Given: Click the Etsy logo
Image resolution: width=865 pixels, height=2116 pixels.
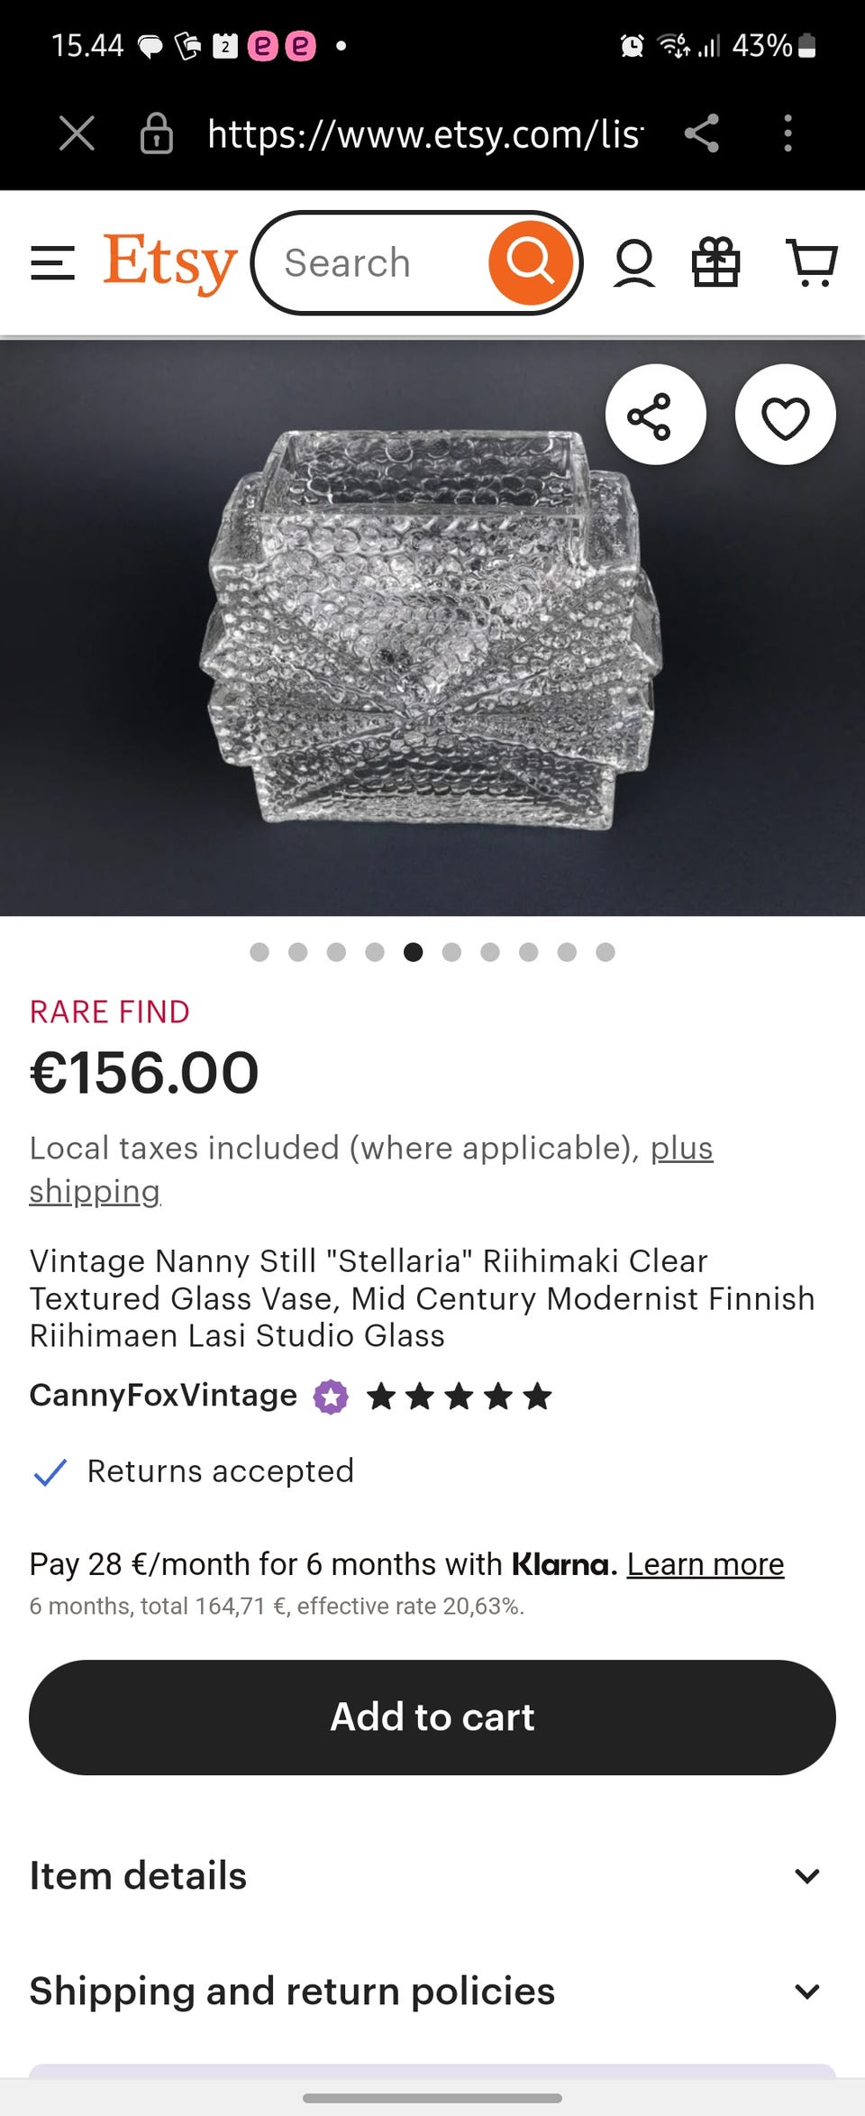Looking at the screenshot, I should (x=169, y=262).
